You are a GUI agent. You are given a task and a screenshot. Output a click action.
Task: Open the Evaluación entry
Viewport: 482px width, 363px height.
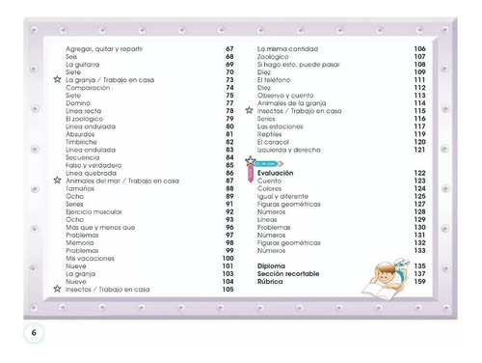276,173
